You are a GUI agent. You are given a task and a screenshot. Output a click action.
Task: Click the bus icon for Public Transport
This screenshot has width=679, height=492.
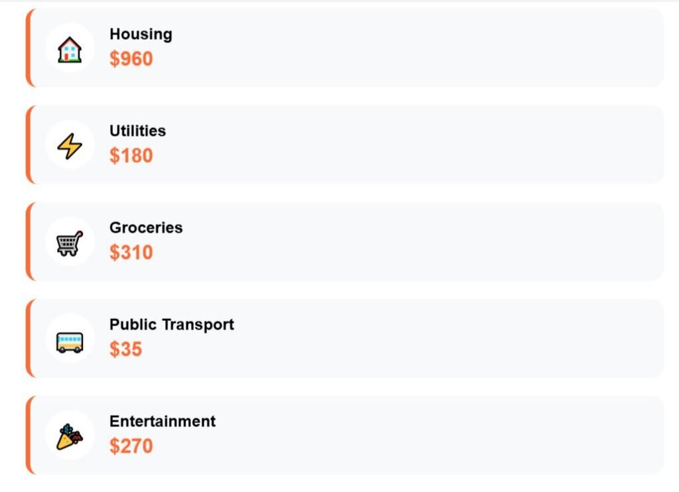pos(70,340)
